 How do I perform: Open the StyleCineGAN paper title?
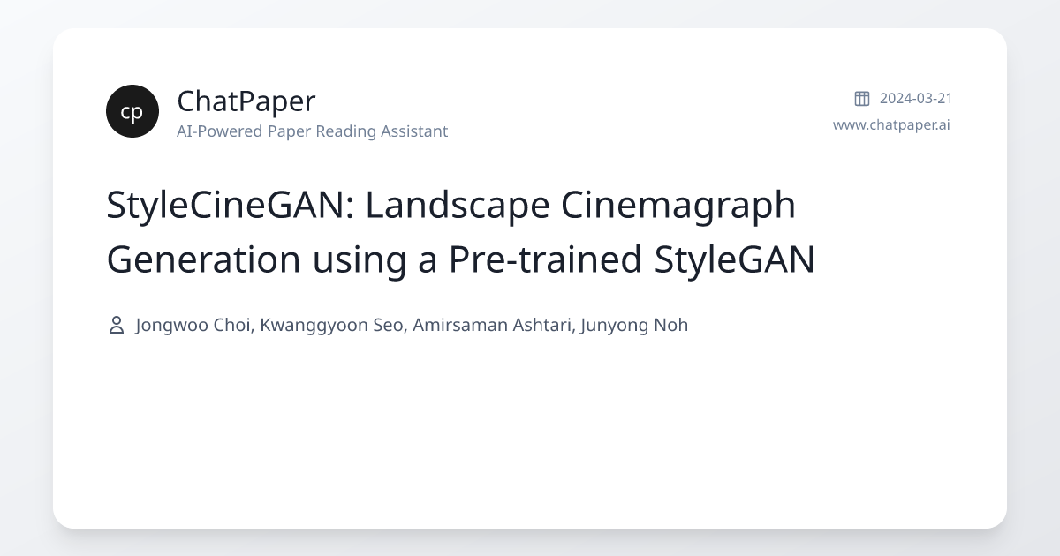[x=460, y=232]
